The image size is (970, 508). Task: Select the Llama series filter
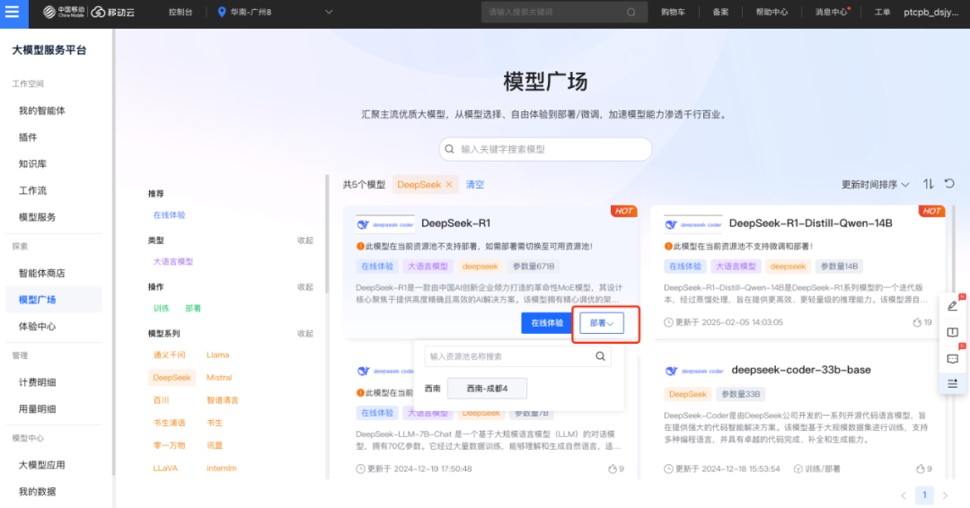217,355
